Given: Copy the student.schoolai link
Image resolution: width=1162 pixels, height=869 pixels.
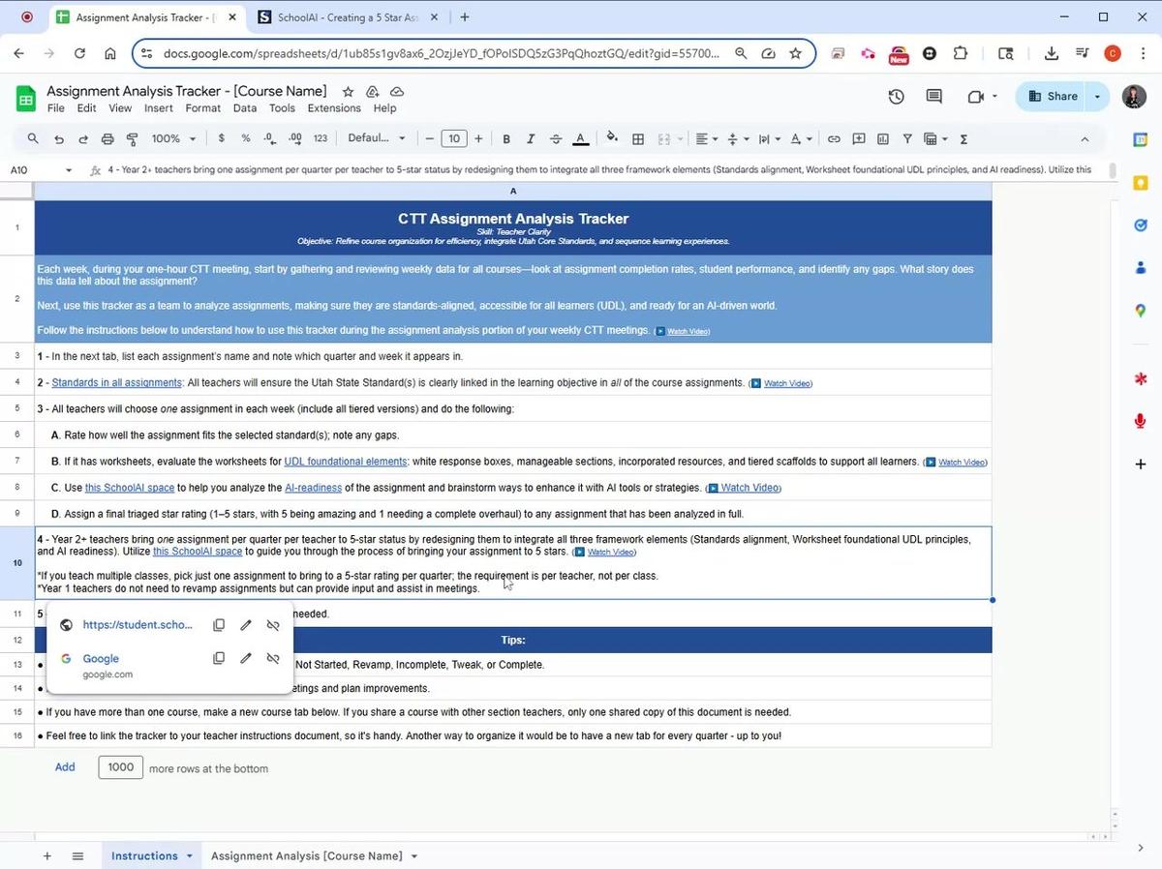Looking at the screenshot, I should [219, 625].
